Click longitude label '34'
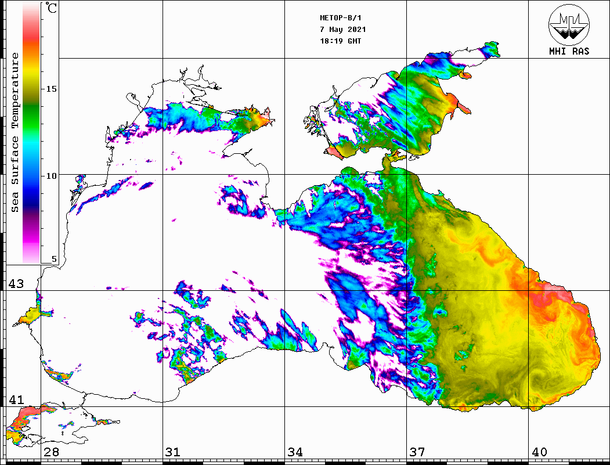610x465 pixels. click(x=295, y=452)
